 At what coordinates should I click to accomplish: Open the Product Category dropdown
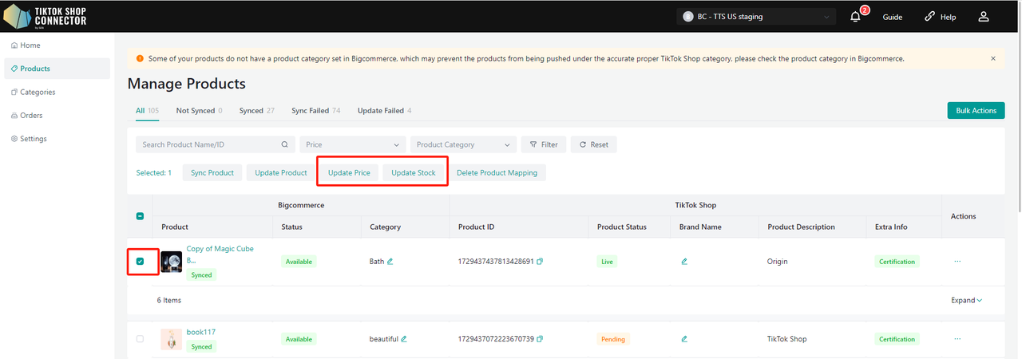(463, 144)
